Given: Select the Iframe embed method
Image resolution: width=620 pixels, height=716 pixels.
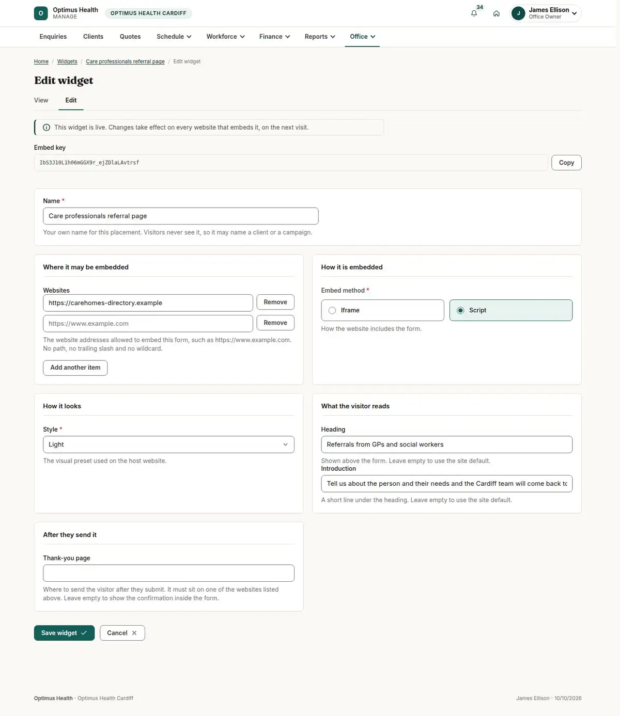Looking at the screenshot, I should (x=382, y=310).
